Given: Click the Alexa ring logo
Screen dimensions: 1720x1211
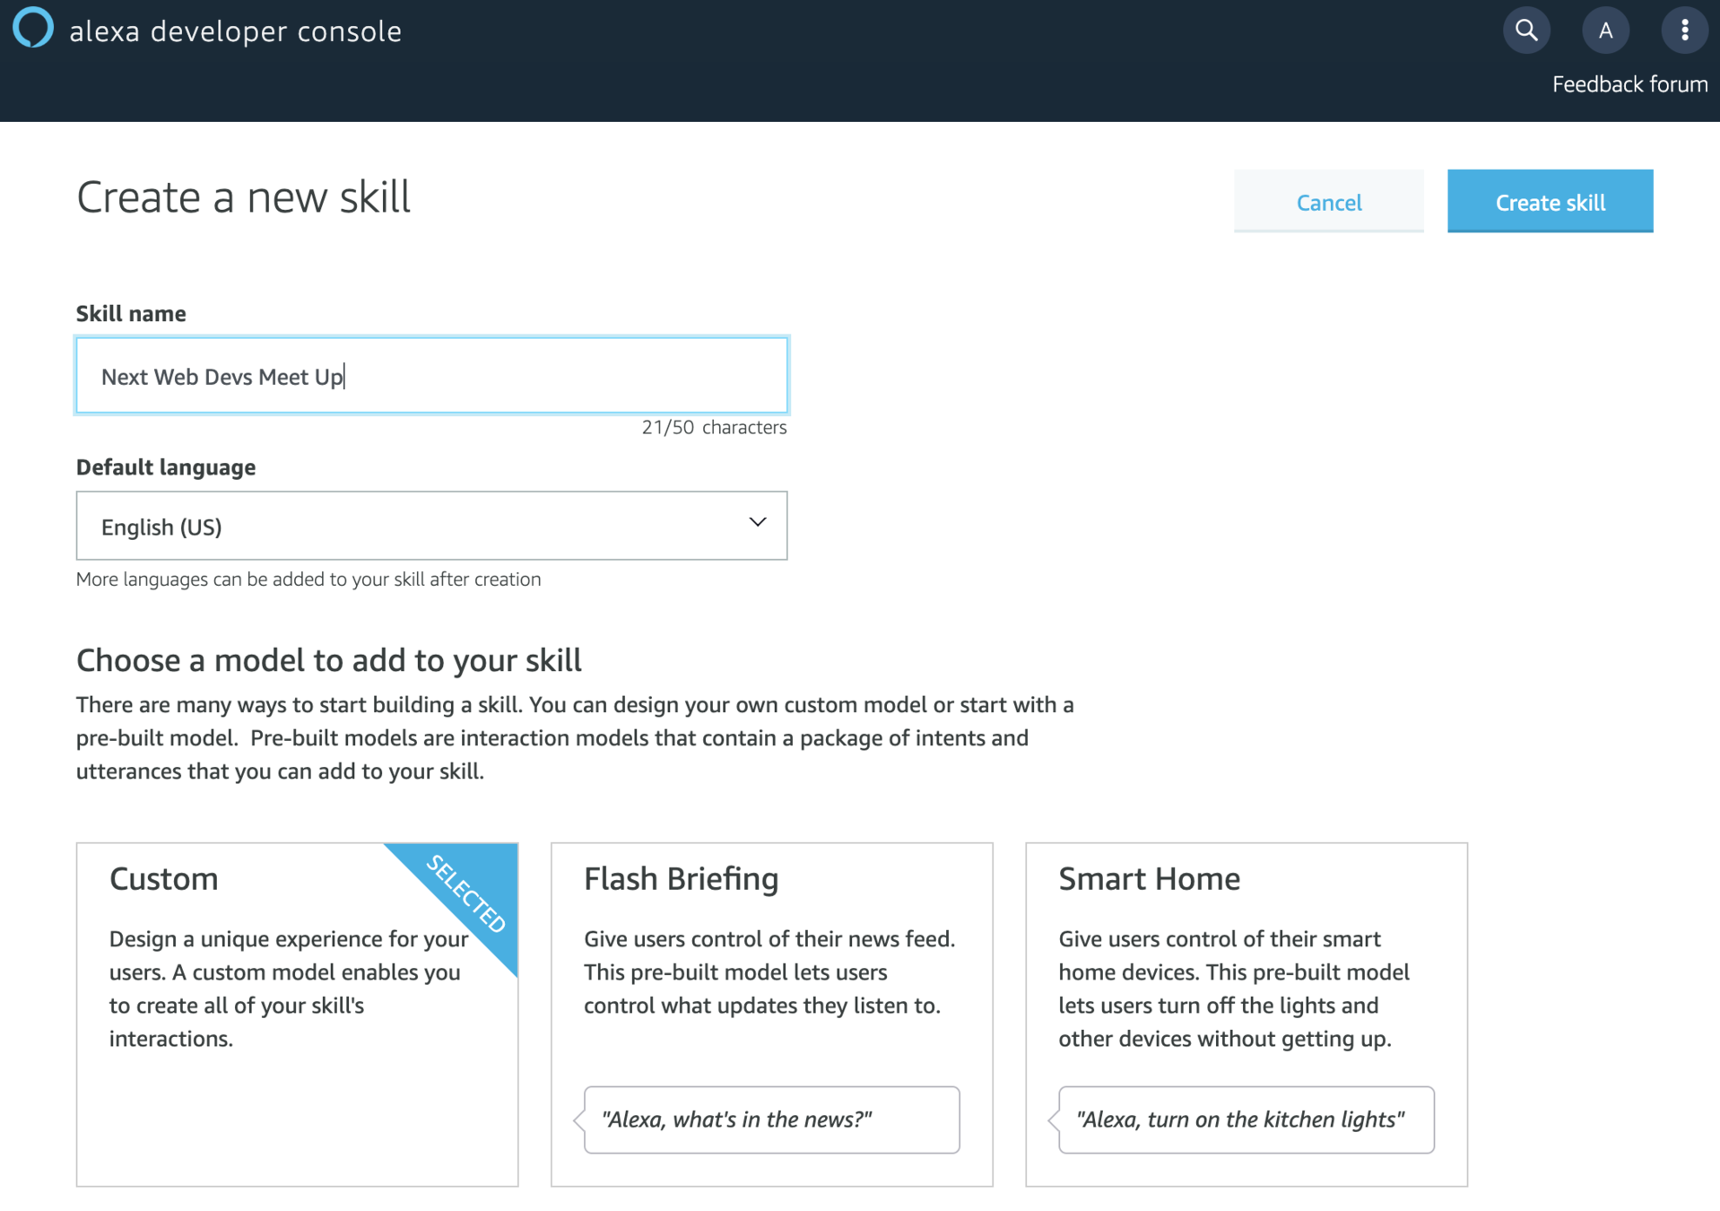Looking at the screenshot, I should pos(33,28).
